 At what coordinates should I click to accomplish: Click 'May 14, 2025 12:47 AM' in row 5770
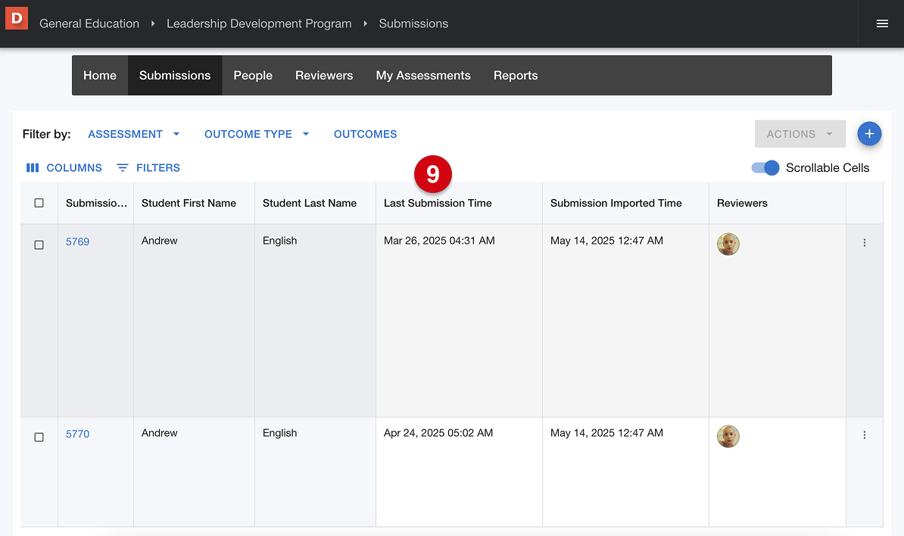click(606, 433)
